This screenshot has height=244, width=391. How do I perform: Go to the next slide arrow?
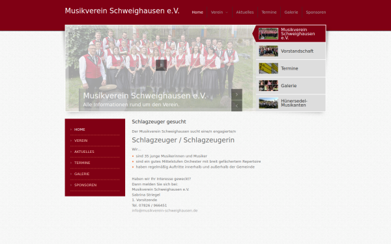237,94
